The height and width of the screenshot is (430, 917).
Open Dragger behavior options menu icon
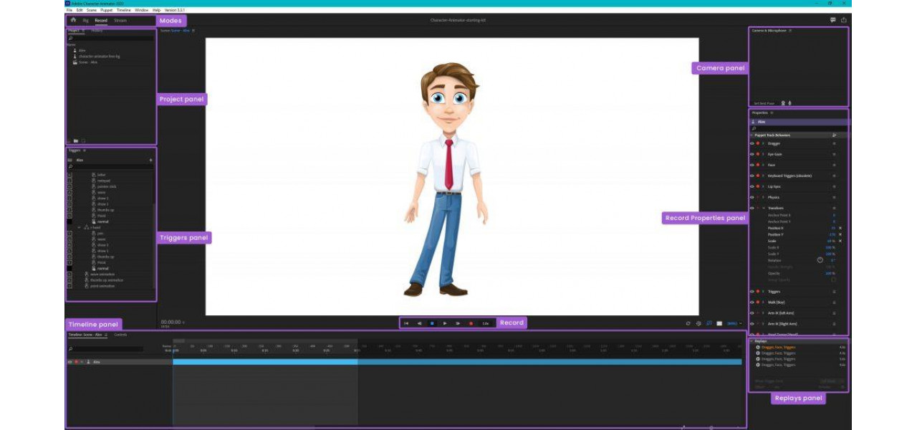pos(834,143)
